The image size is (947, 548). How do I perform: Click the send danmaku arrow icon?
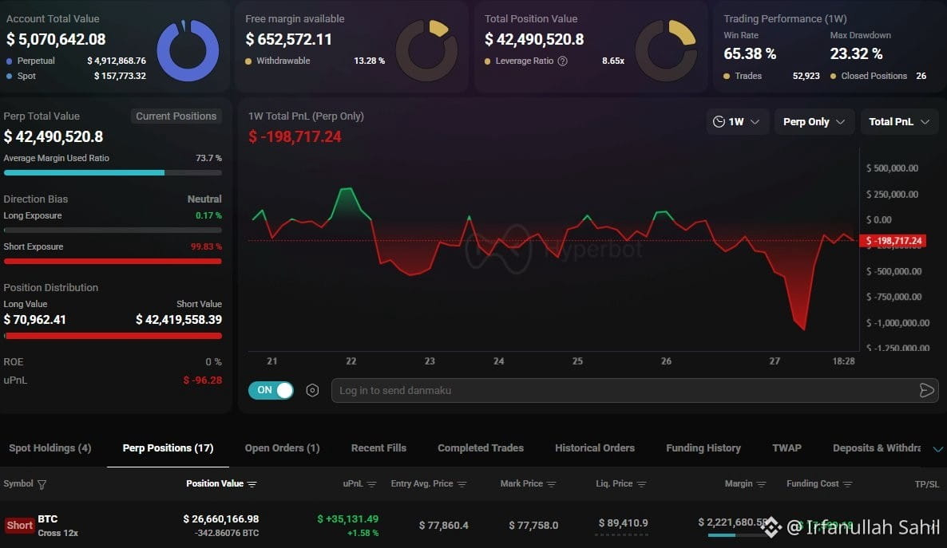click(x=926, y=391)
